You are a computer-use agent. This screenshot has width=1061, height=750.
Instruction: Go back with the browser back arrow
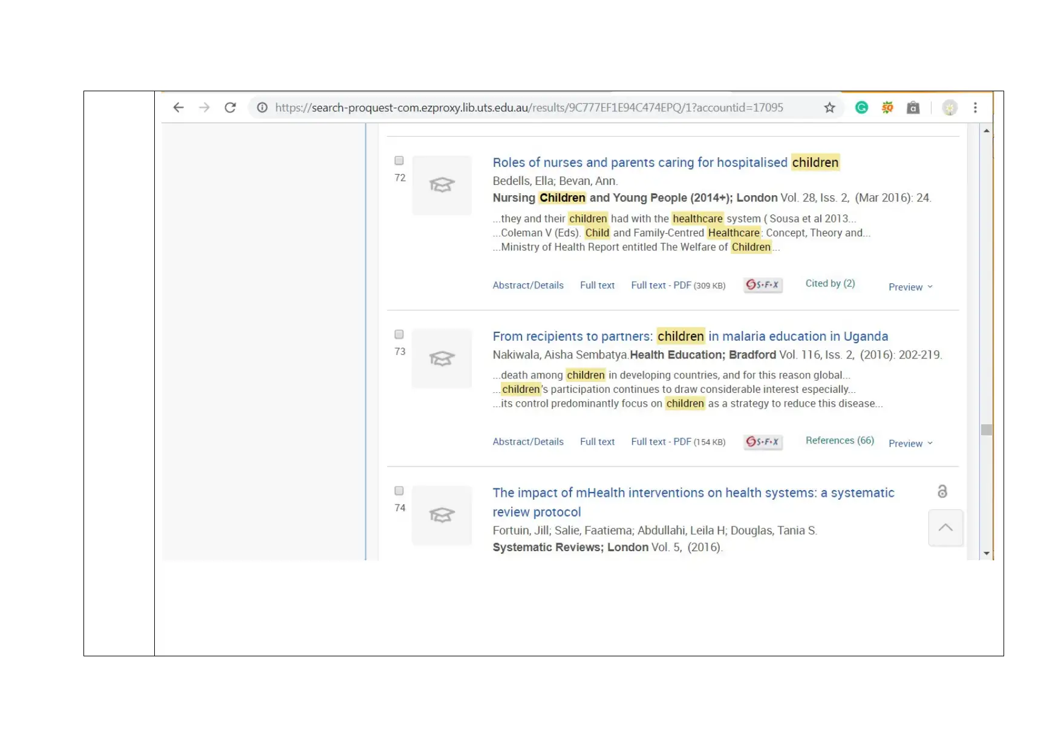pyautogui.click(x=178, y=108)
